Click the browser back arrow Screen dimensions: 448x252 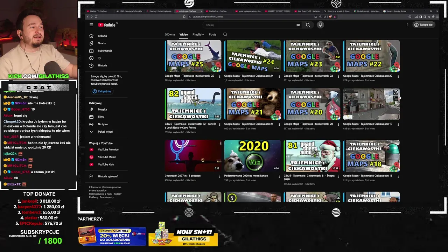88,17
